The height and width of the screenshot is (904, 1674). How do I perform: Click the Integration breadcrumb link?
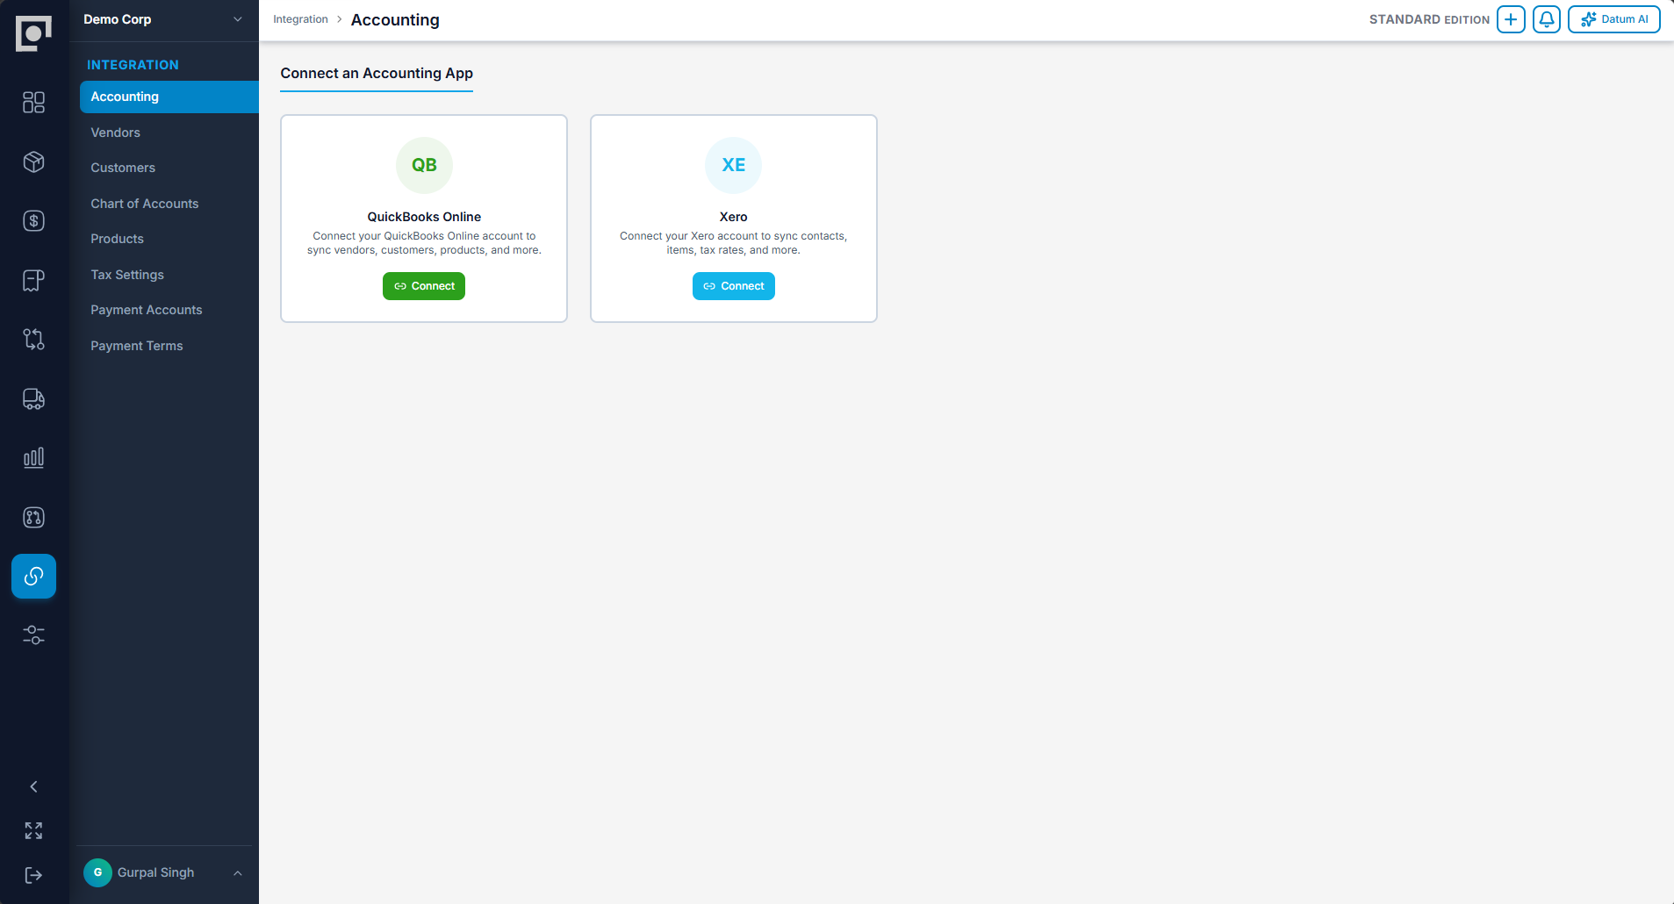click(x=300, y=19)
